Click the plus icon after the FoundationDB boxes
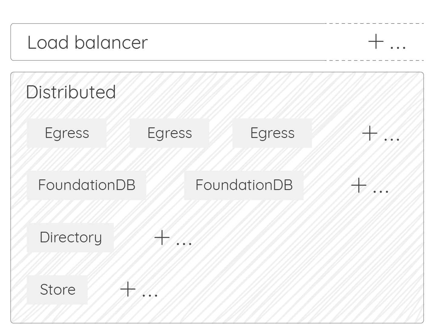 359,185
